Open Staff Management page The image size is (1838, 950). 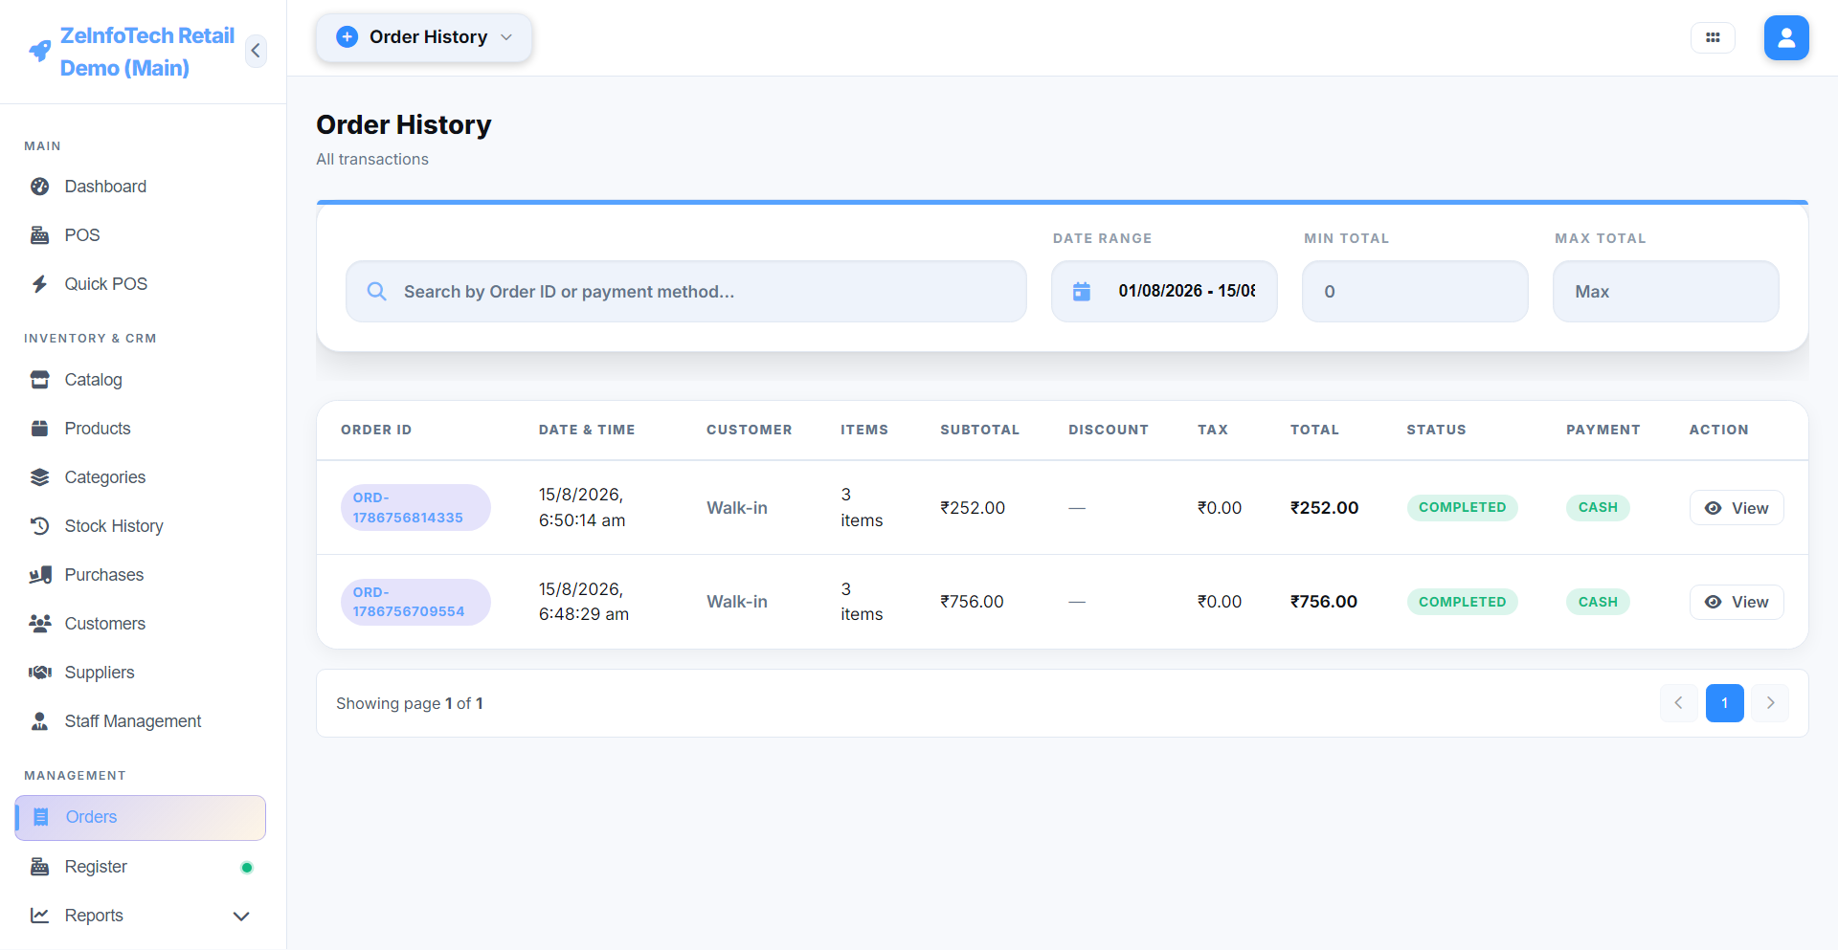[140, 721]
